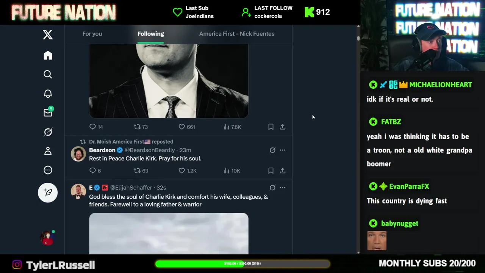This screenshot has width=485, height=273.
Task: Click MICHAELIONHEART username in chat
Action: pyautogui.click(x=440, y=85)
